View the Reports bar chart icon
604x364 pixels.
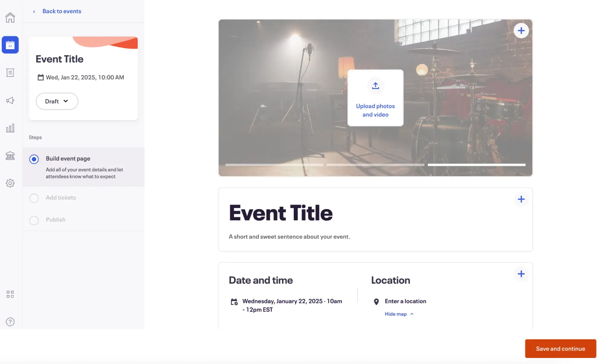click(x=10, y=128)
